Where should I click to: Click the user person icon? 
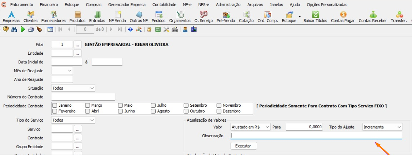click(x=185, y=30)
